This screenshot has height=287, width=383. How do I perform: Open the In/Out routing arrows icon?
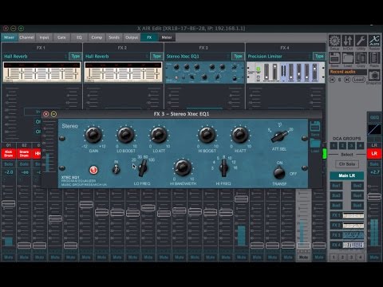click(348, 41)
